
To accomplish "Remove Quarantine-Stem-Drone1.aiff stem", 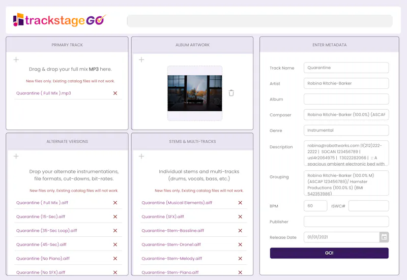I will pyautogui.click(x=240, y=245).
